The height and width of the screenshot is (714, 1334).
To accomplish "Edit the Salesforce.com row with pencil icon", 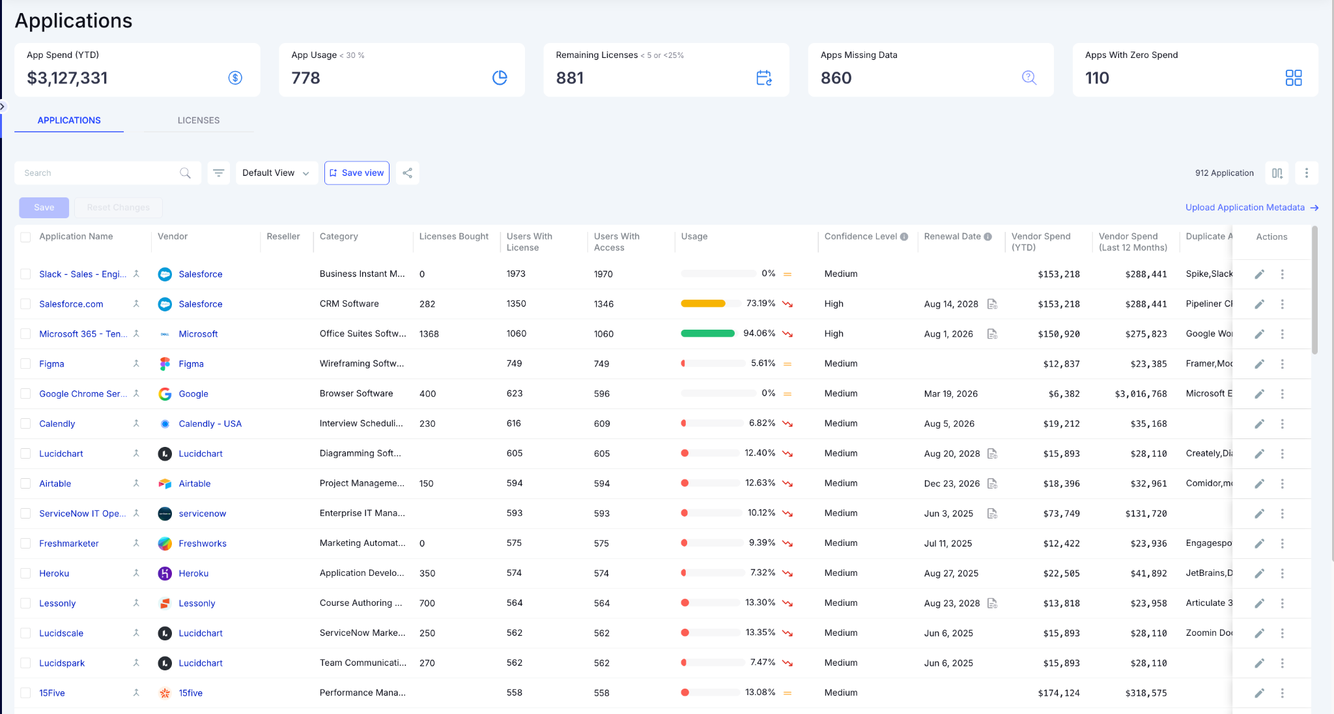I will click(x=1260, y=304).
